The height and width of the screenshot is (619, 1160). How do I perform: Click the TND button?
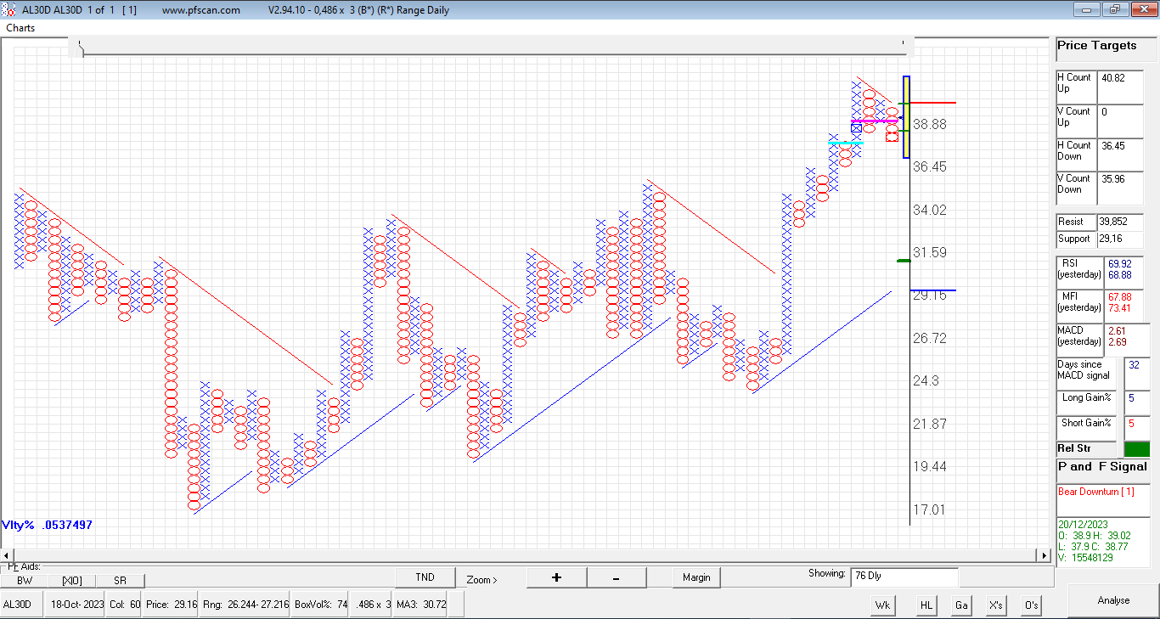pyautogui.click(x=425, y=577)
